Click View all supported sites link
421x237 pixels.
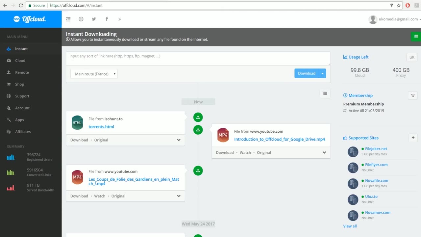coord(350,226)
